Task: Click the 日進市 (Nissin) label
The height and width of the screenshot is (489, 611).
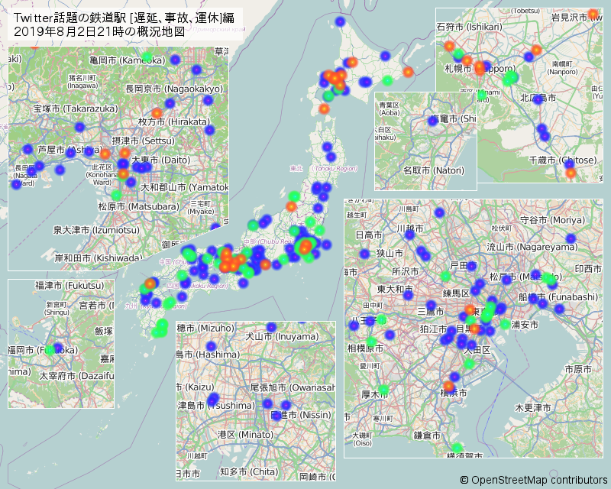Action: tap(301, 415)
